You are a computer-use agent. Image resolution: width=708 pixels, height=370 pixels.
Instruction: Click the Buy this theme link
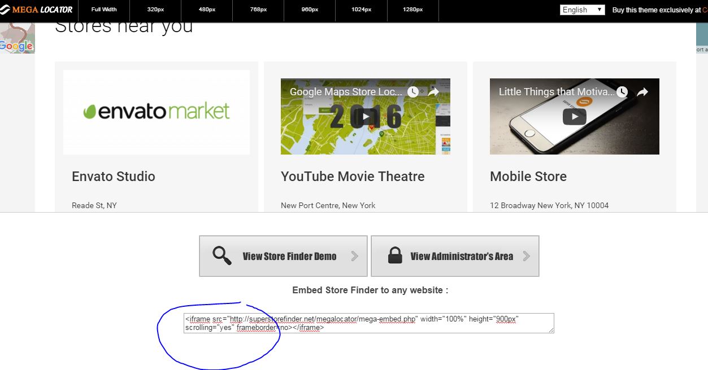pyautogui.click(x=659, y=10)
